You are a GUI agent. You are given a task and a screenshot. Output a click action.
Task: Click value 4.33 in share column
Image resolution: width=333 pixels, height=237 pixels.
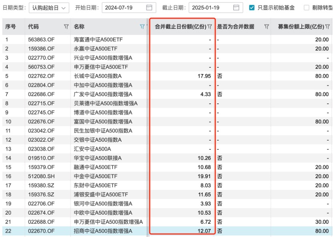(206, 94)
